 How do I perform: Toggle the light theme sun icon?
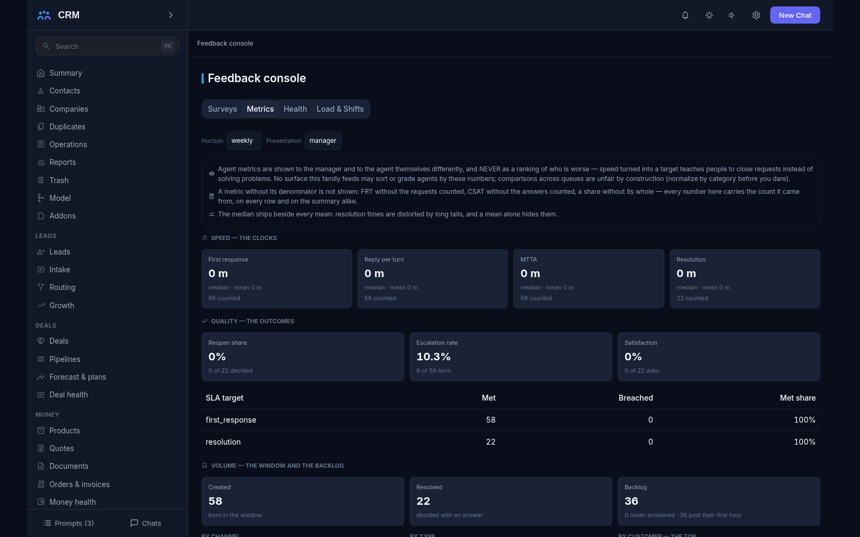point(709,15)
